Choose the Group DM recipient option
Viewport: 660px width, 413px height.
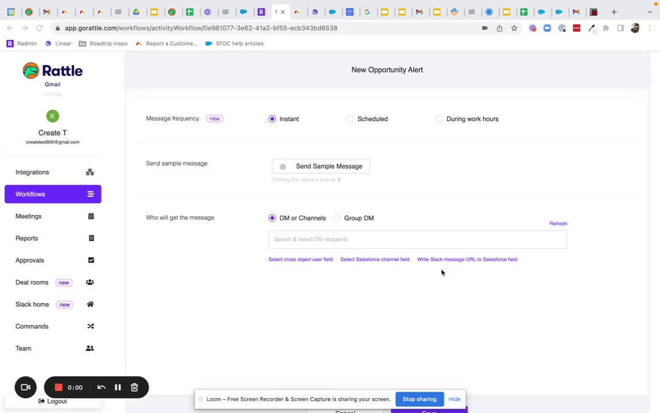(337, 218)
